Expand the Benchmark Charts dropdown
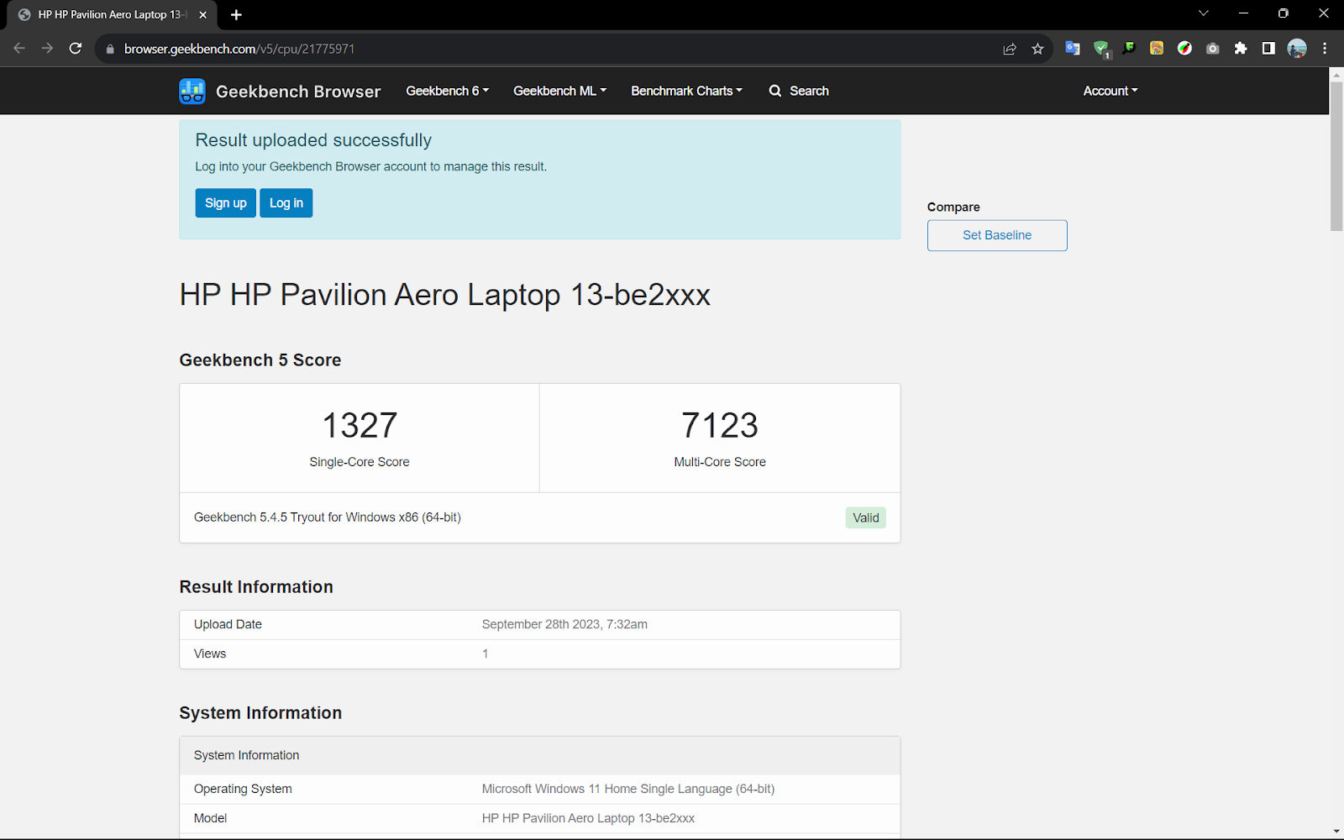Viewport: 1344px width, 840px height. click(686, 91)
